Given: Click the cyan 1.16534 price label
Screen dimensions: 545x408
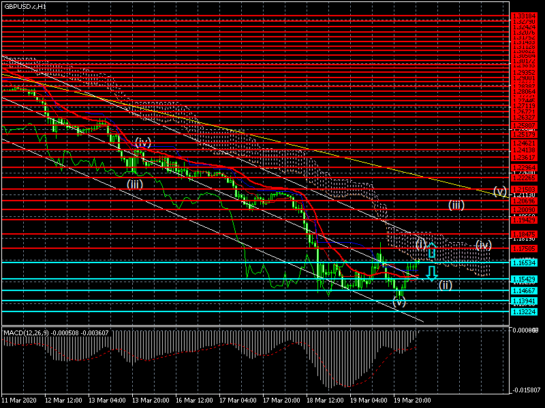Looking at the screenshot, I should [525, 262].
